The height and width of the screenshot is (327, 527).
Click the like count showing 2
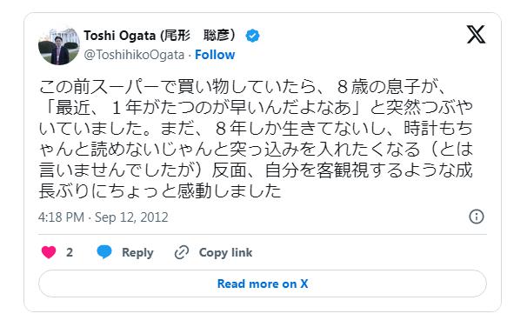[x=70, y=252]
